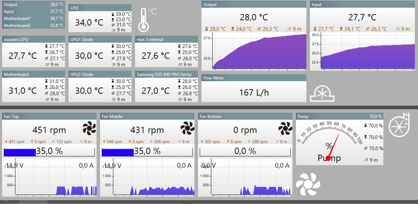Click the large 27,7 °C Input reading
418x204 pixels.
pyautogui.click(x=362, y=17)
